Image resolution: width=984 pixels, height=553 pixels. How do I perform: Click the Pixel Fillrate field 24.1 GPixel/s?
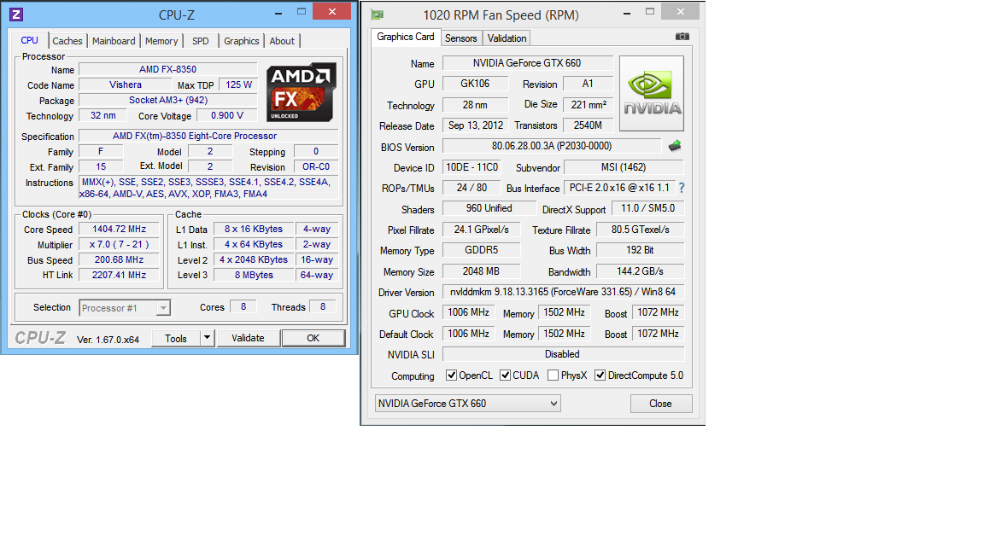click(x=482, y=230)
